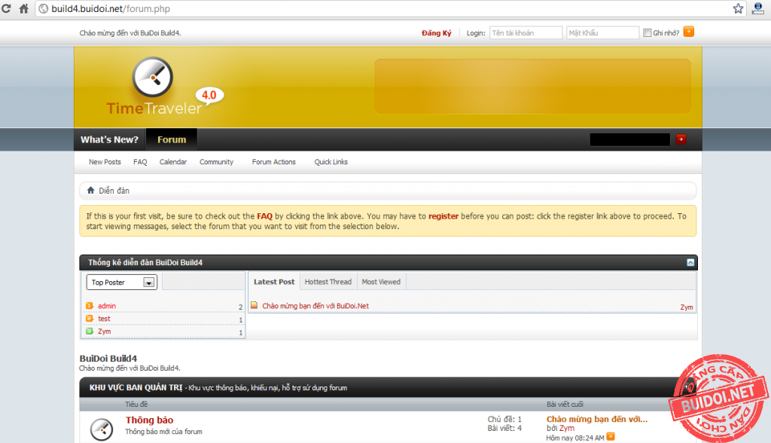The height and width of the screenshot is (443, 771).
Task: Open the latest post thread icon
Action: (x=254, y=306)
